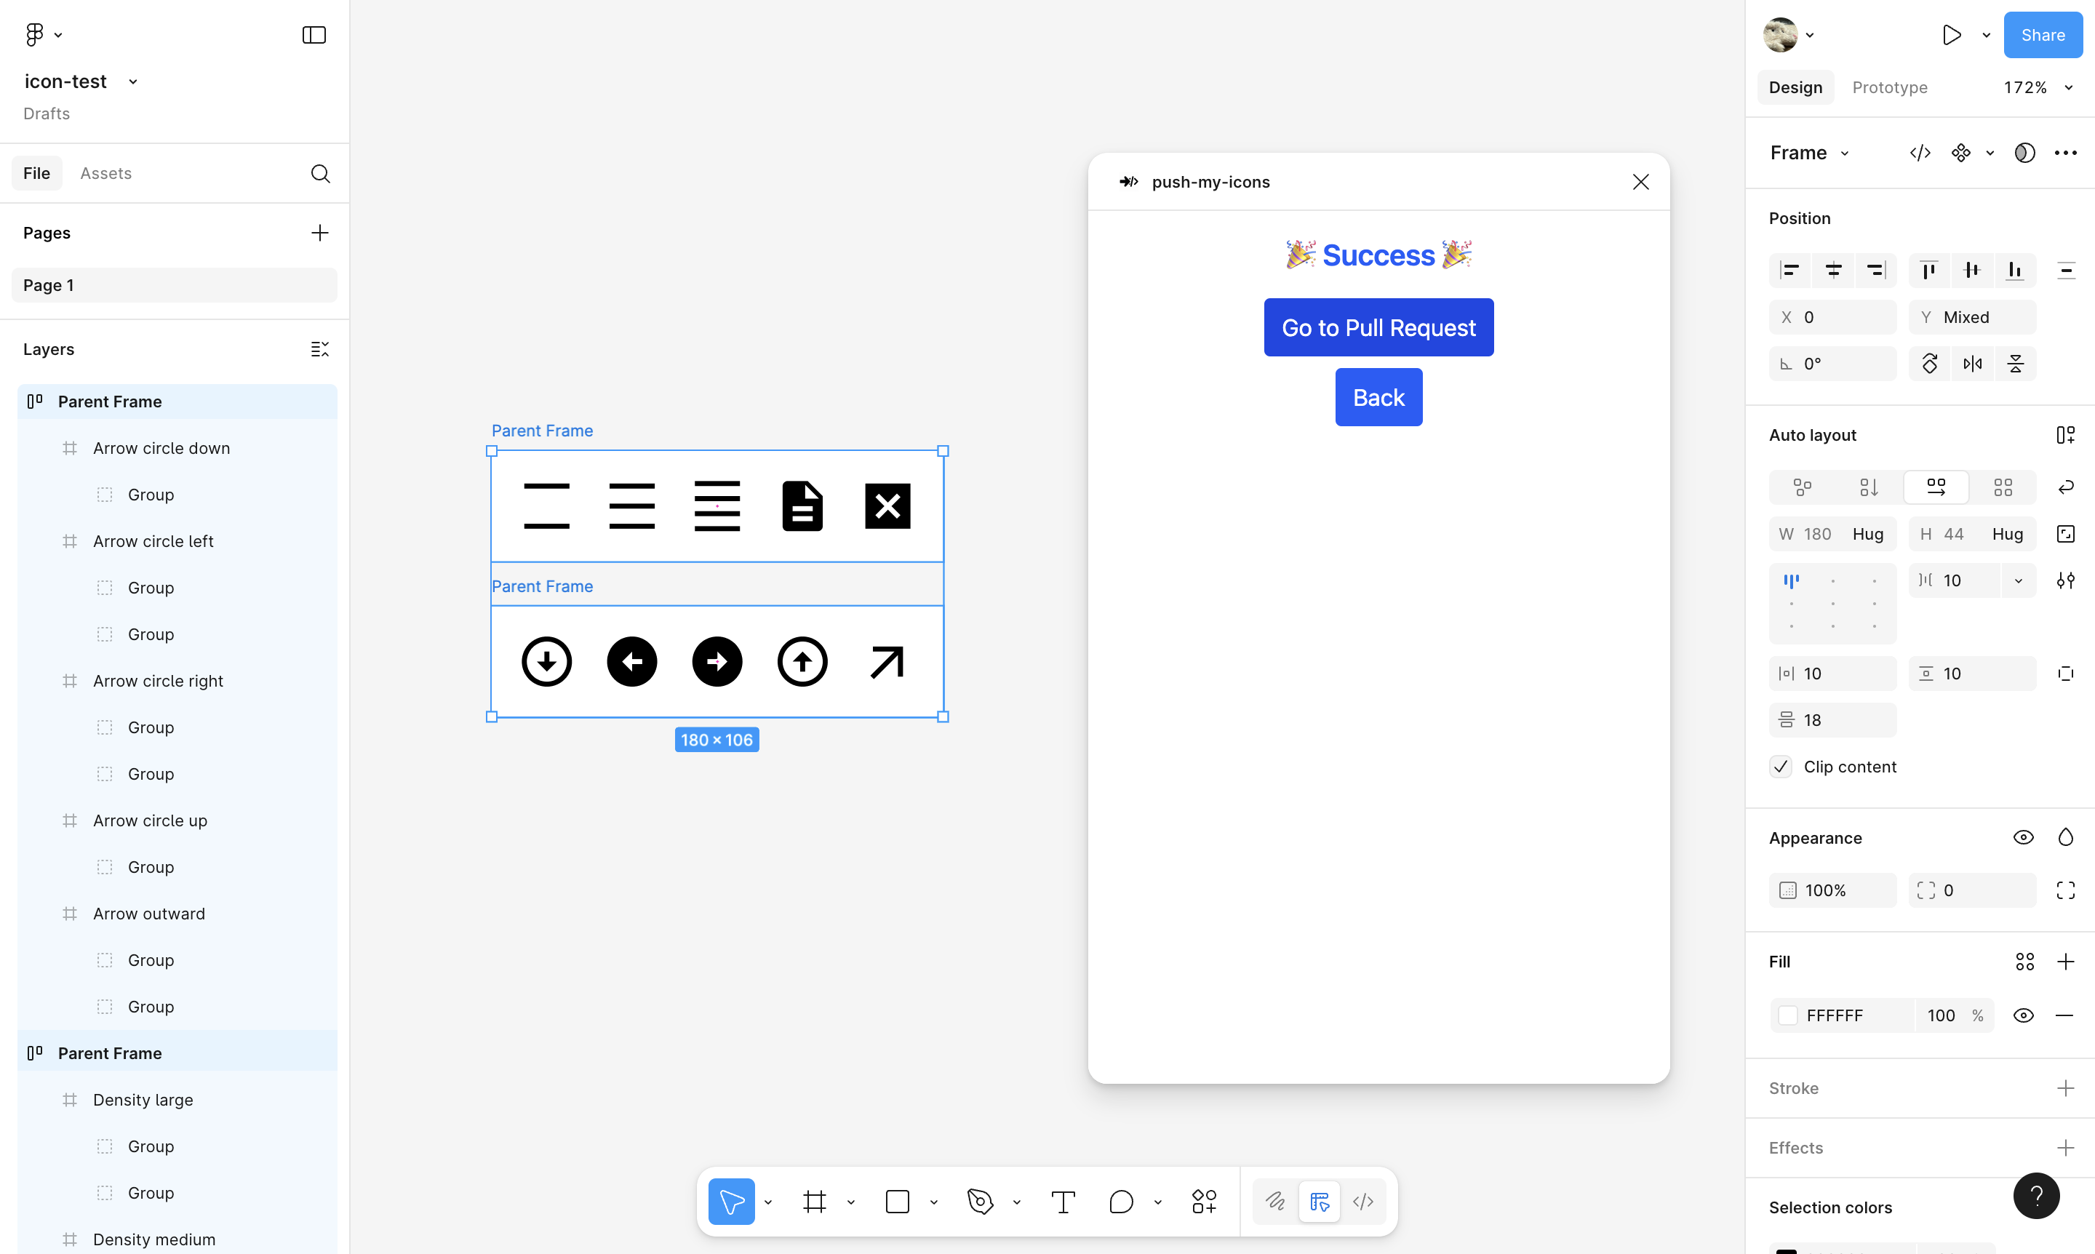Align left in Position section
Viewport: 2095px width, 1254px height.
tap(1790, 271)
